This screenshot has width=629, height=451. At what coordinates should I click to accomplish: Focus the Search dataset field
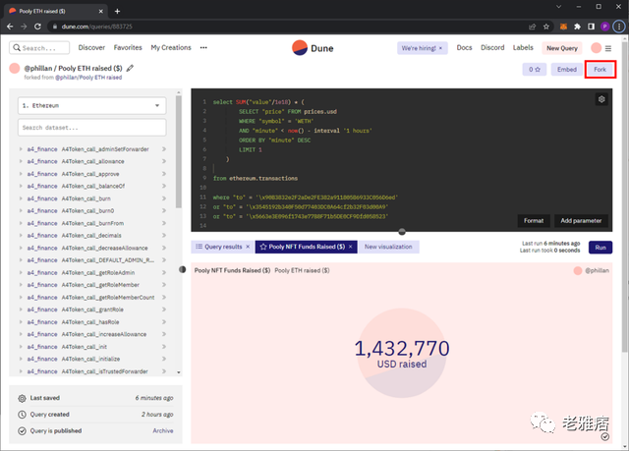[91, 128]
